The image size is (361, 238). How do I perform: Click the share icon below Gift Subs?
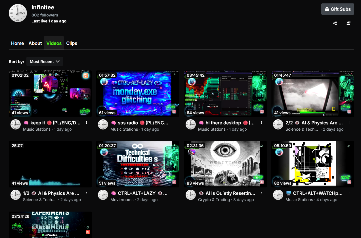[x=335, y=23]
